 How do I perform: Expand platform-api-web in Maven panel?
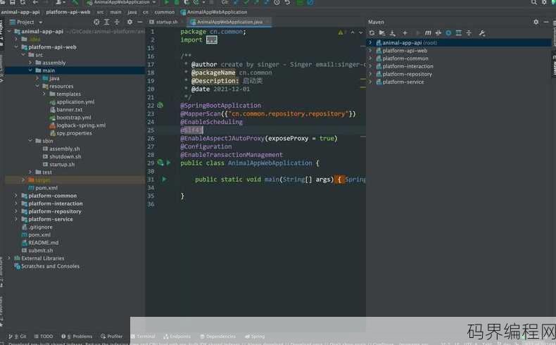(370, 51)
